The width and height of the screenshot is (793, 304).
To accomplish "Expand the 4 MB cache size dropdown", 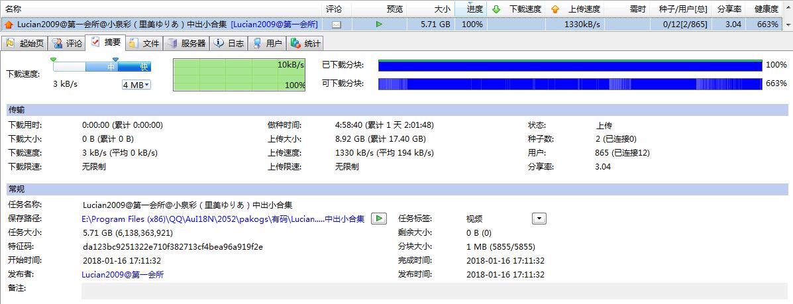I will 136,85.
